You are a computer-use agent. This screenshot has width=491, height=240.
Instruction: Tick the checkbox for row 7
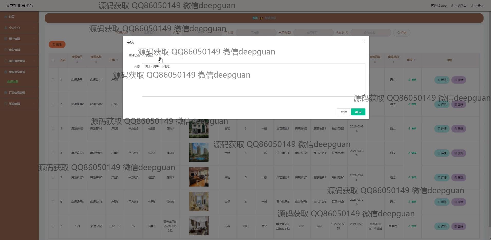click(x=53, y=226)
